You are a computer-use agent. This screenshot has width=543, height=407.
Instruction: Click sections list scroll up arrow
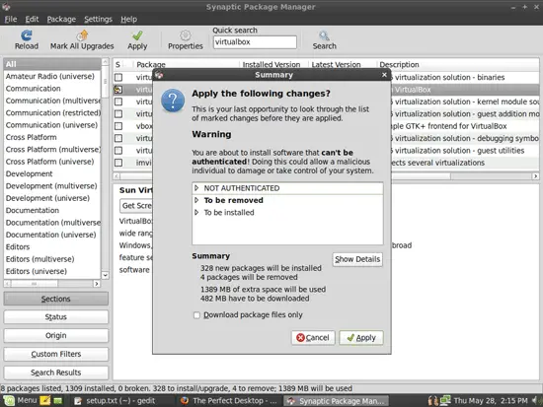coord(105,61)
